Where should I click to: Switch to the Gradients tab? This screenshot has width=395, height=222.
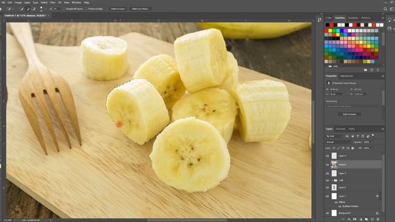352,18
